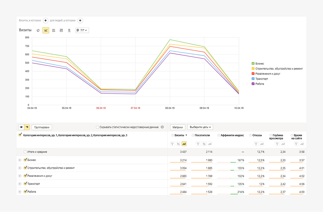Open the Выберите цель dropdown
This screenshot has width=323, height=212.
(200, 127)
